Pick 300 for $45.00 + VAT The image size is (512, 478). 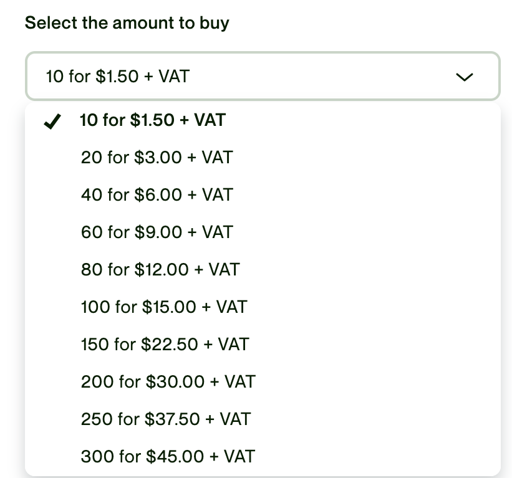tap(168, 456)
